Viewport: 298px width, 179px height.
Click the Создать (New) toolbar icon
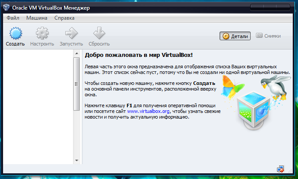tap(16, 33)
